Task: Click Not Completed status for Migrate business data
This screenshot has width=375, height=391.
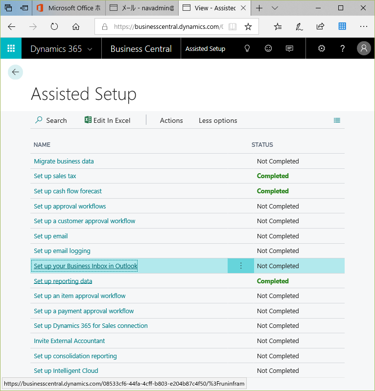Action: (x=278, y=161)
